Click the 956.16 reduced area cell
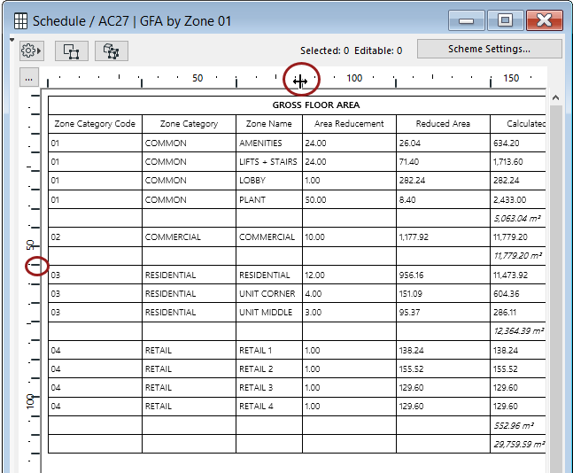The width and height of the screenshot is (573, 473). 443,275
